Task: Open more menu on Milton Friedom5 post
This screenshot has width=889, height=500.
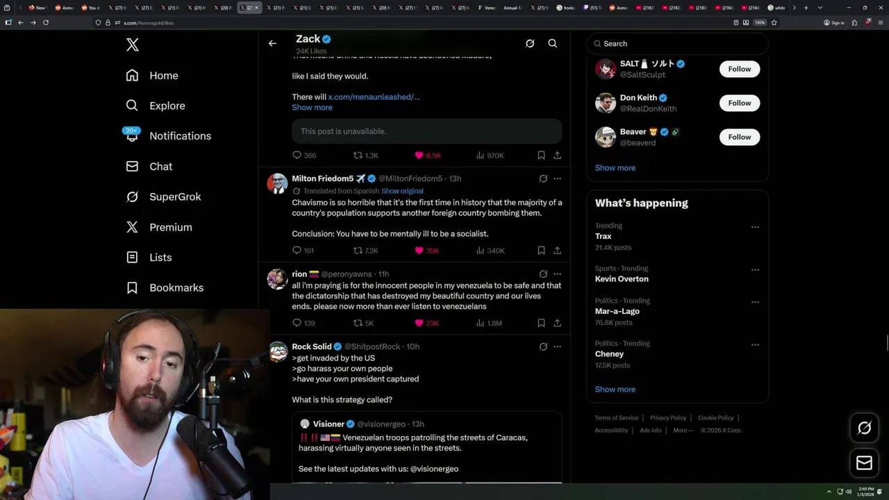Action: (x=557, y=178)
